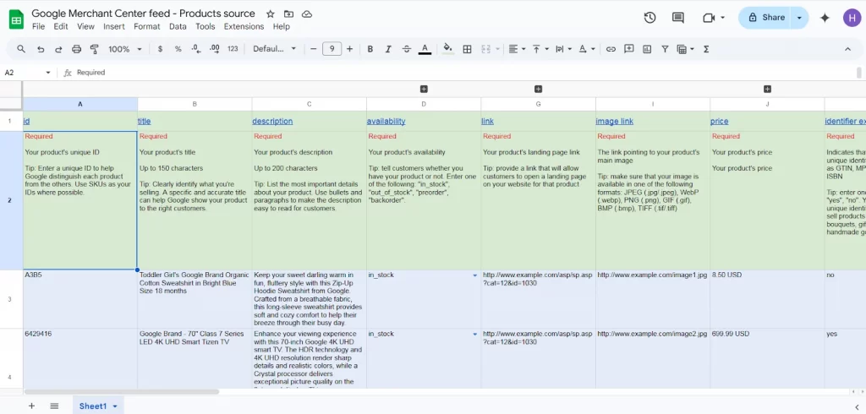
Task: Click the font size field
Action: click(x=332, y=49)
